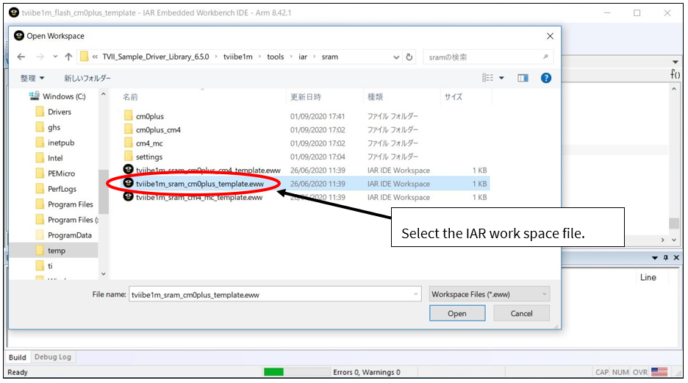Close the Open Workspace dialog

550,37
